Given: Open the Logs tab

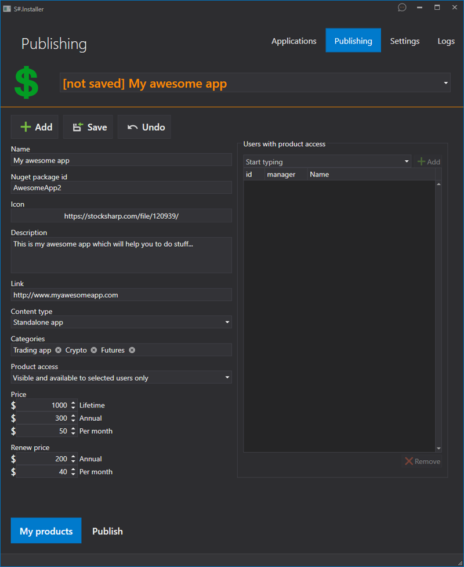Looking at the screenshot, I should click(445, 41).
